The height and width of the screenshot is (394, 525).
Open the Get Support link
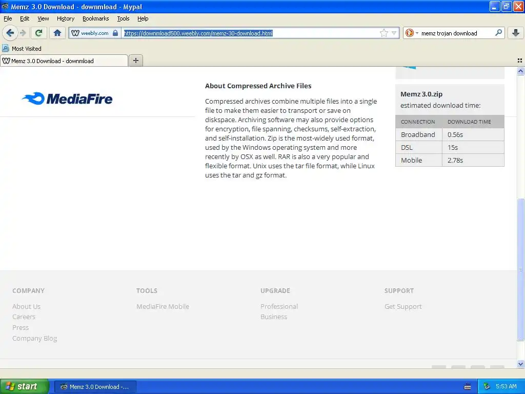[403, 306]
